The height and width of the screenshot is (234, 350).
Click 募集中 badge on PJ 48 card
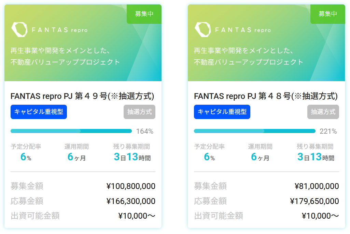click(x=327, y=14)
